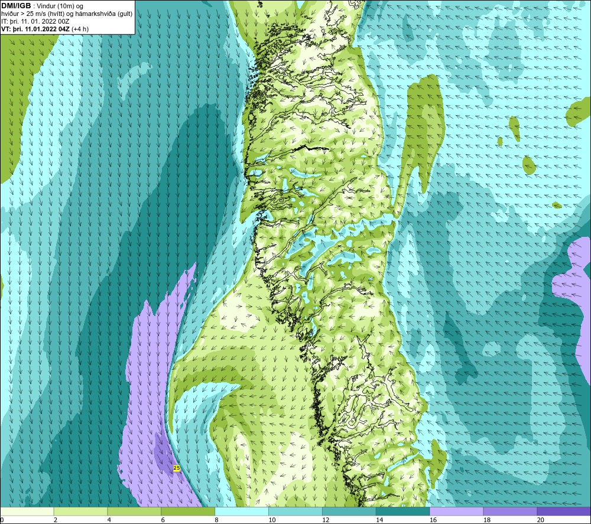Click the scale label '8'

tap(216, 520)
